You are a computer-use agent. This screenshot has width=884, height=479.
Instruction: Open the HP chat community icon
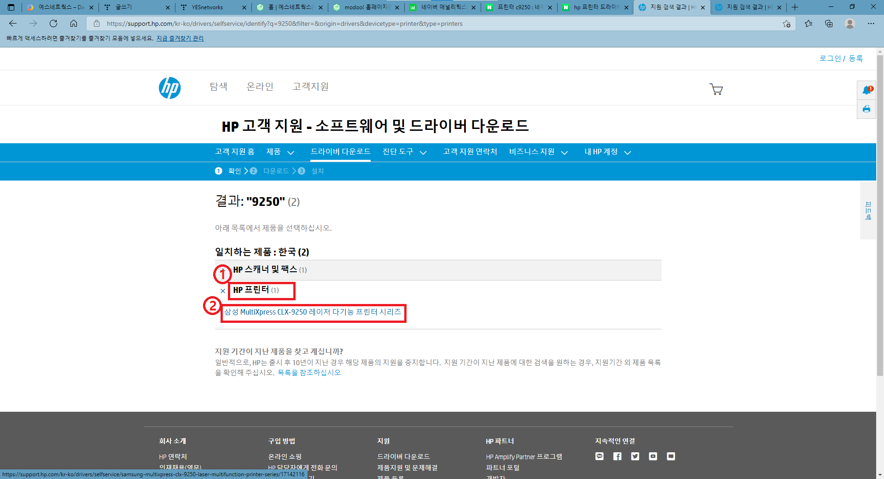[599, 456]
